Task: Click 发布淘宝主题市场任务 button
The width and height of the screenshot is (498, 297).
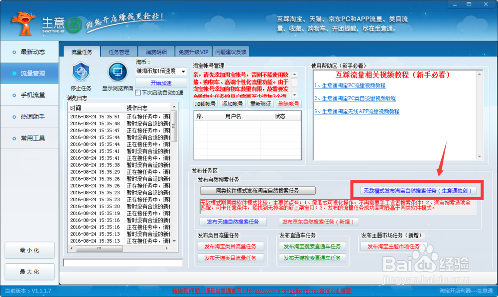Action: point(393,246)
